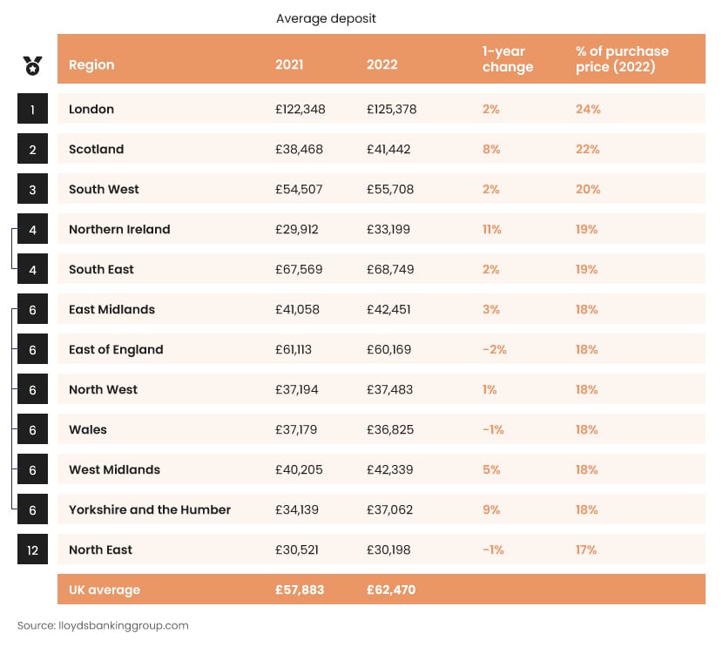Click the rank 1 badge beside London
The height and width of the screenshot is (647, 723).
click(32, 110)
